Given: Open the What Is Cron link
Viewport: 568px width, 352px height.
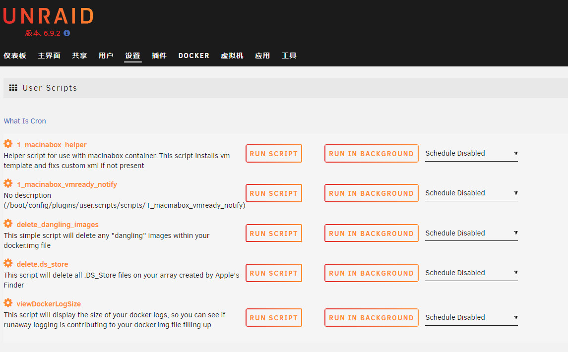Looking at the screenshot, I should pyautogui.click(x=25, y=121).
